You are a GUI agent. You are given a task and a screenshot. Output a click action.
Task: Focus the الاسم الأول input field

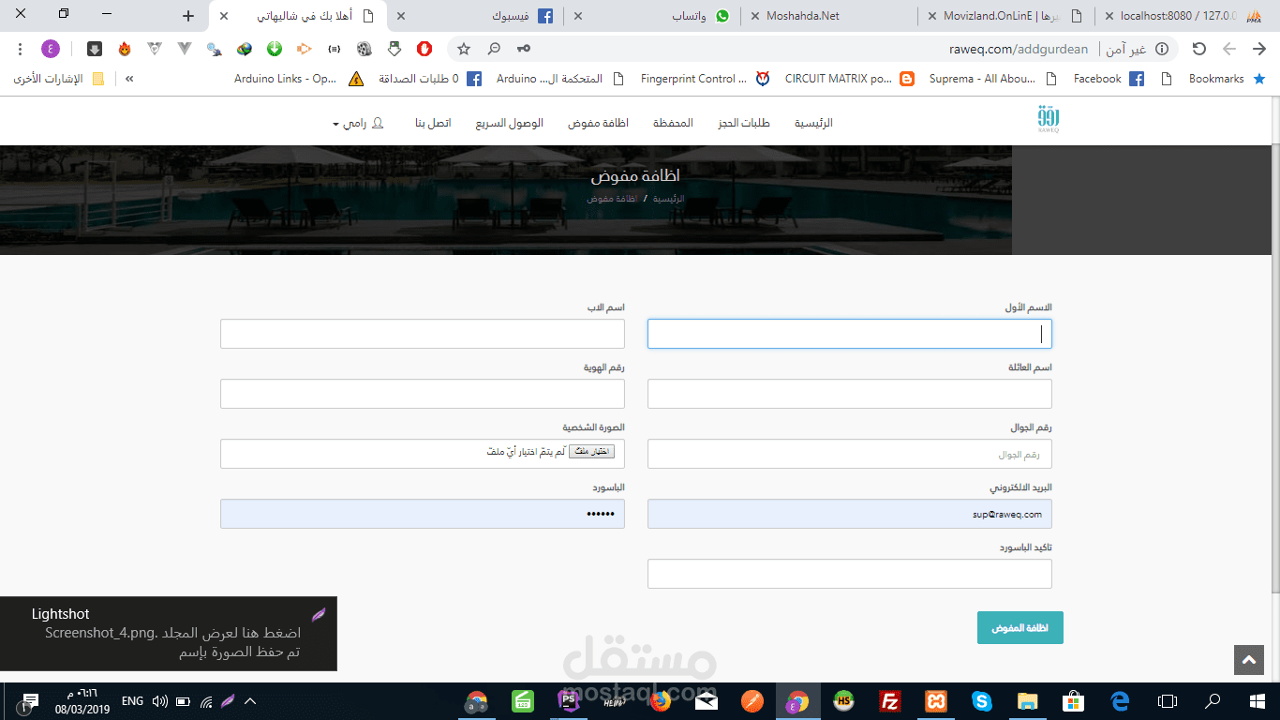coord(850,334)
